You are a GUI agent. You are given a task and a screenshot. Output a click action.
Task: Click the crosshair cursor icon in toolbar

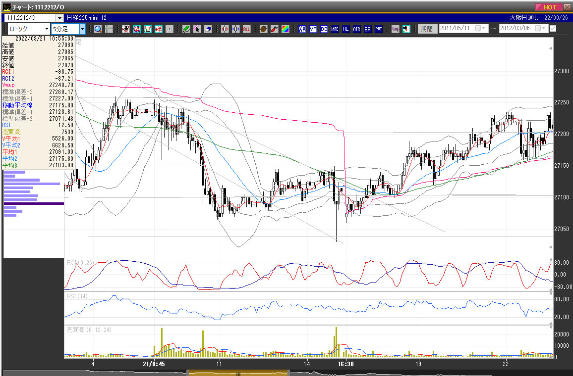(x=109, y=29)
